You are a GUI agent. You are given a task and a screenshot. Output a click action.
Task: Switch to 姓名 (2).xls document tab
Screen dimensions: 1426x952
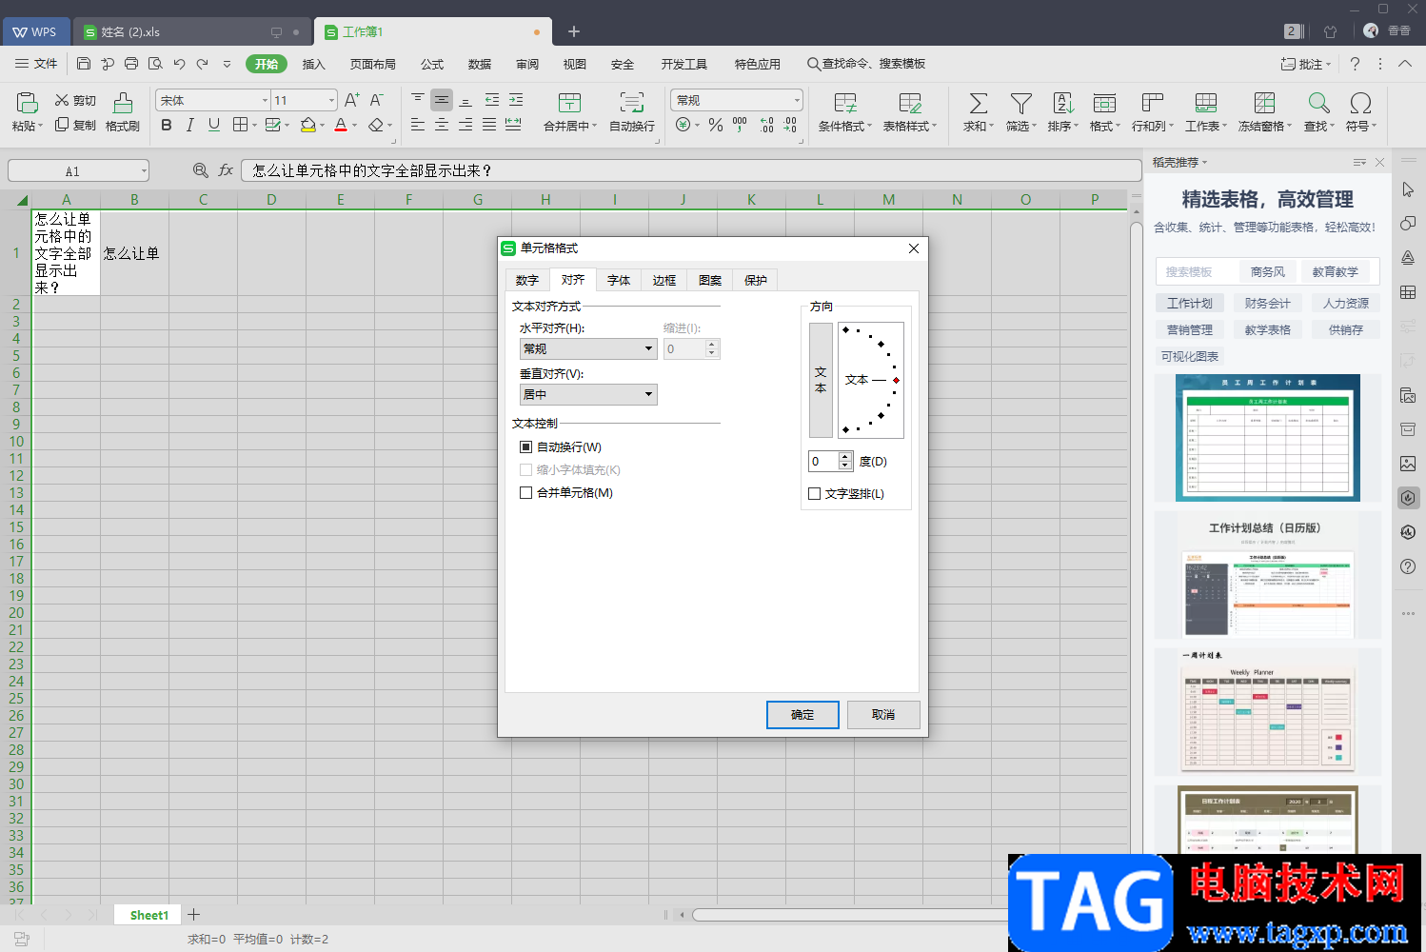tap(193, 31)
